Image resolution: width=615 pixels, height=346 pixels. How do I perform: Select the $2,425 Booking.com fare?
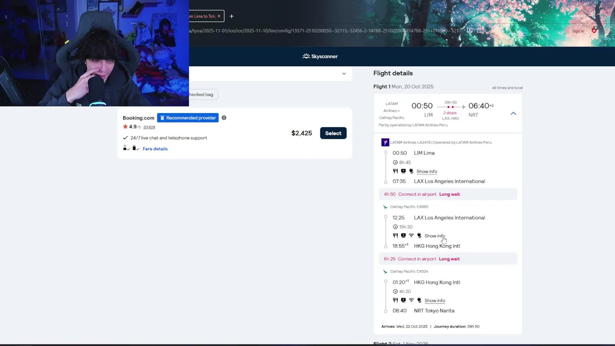[x=333, y=133]
